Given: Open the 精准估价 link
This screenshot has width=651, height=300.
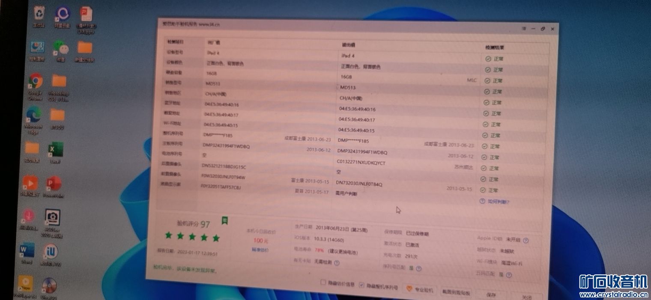Looking at the screenshot, I should click(260, 250).
